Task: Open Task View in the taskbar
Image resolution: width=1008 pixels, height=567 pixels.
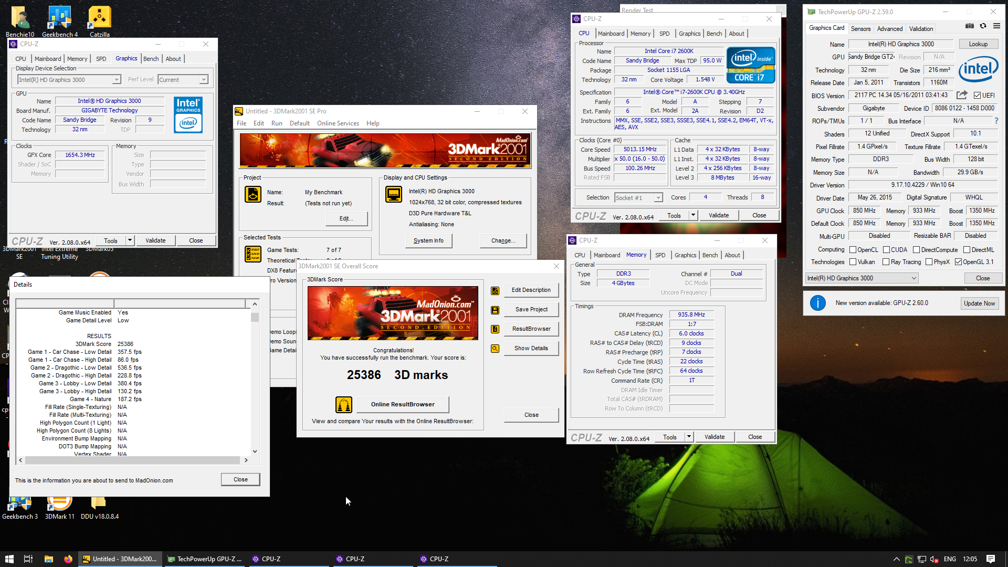Action: click(x=28, y=559)
